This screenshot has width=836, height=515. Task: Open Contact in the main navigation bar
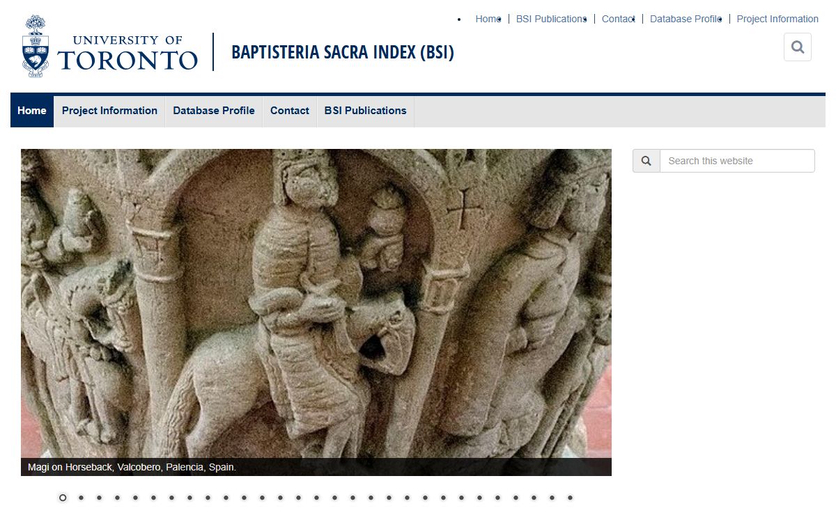pyautogui.click(x=290, y=111)
